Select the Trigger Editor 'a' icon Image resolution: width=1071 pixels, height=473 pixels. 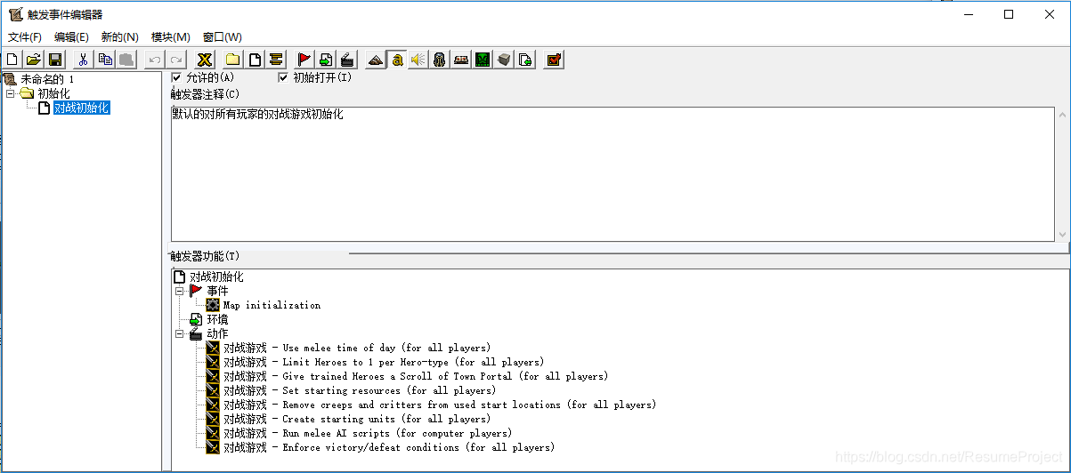point(397,60)
